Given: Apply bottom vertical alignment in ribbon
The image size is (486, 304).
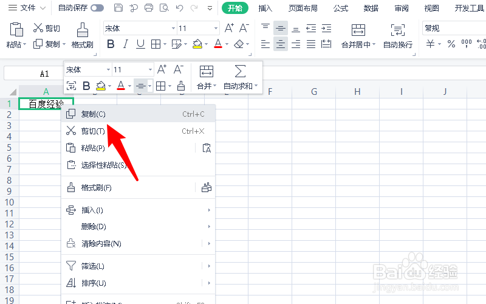Looking at the screenshot, I should click(x=296, y=29).
